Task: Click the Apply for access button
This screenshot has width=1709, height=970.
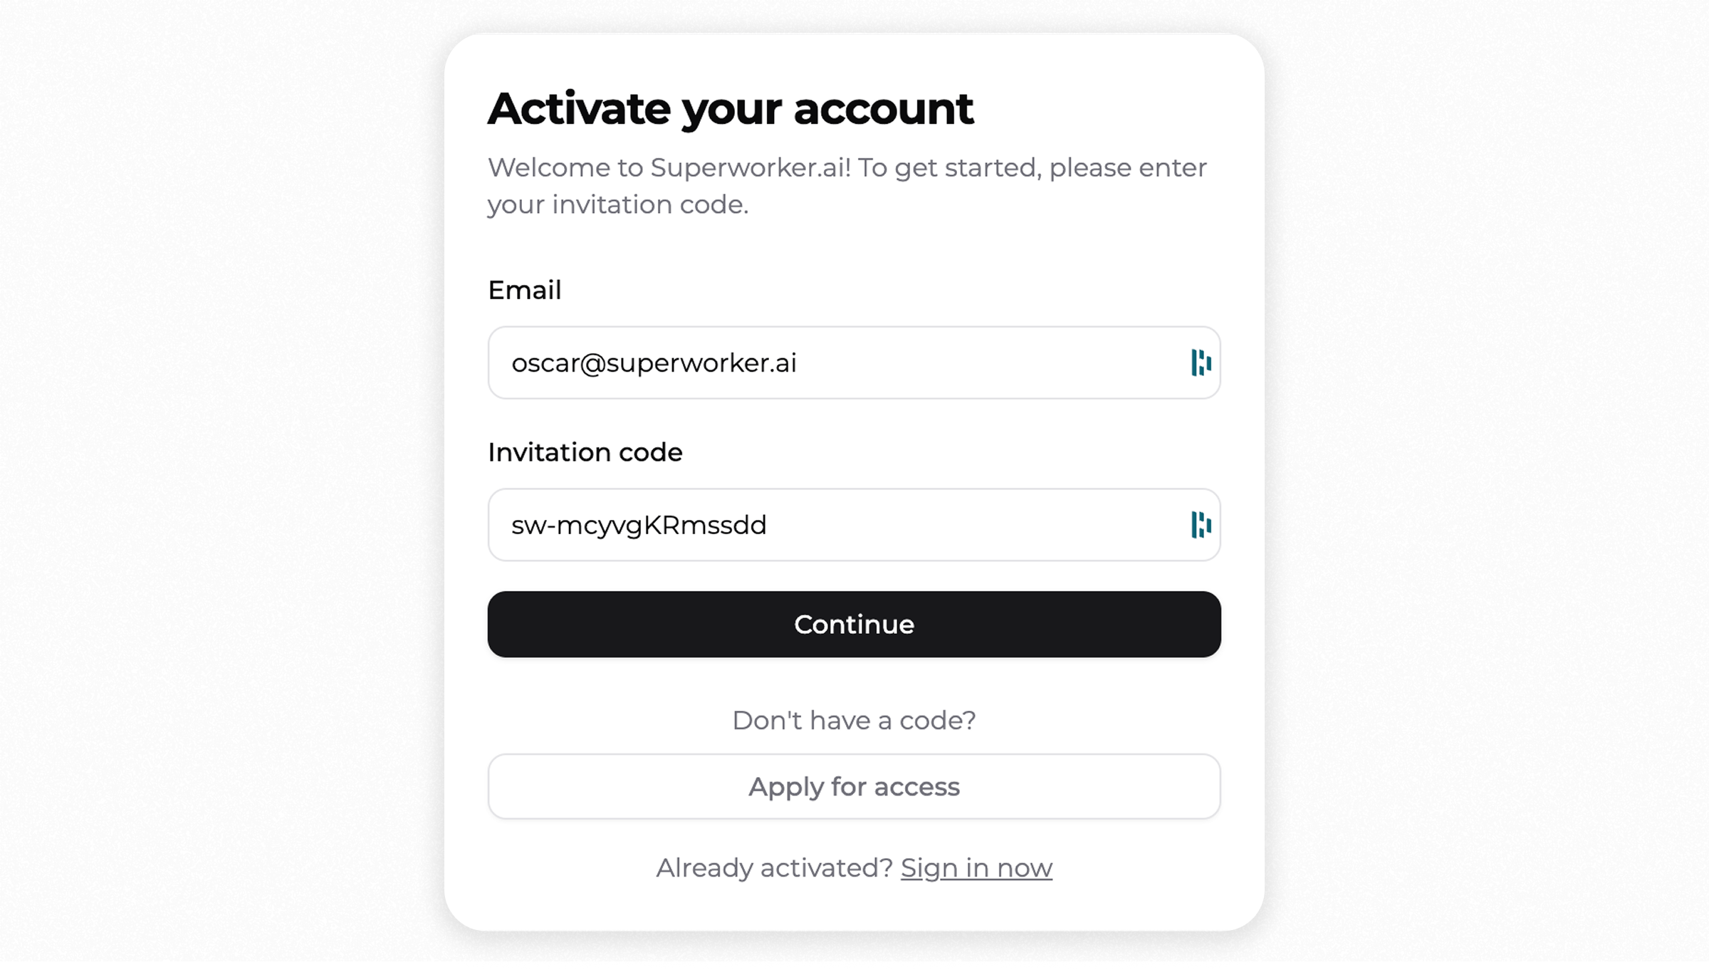Action: (854, 786)
